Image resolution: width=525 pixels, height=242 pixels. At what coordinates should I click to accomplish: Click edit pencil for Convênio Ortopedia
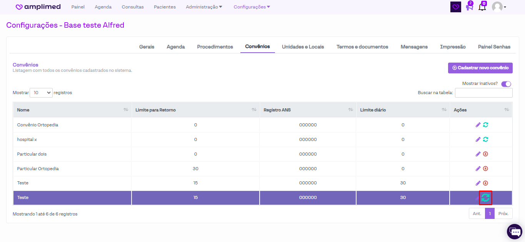[x=478, y=125]
